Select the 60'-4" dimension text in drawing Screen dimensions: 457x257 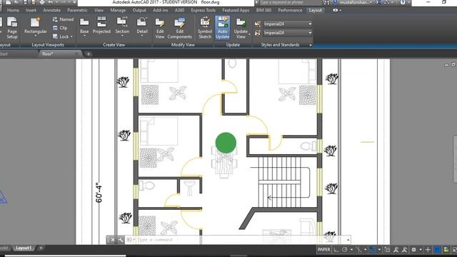[x=99, y=193]
